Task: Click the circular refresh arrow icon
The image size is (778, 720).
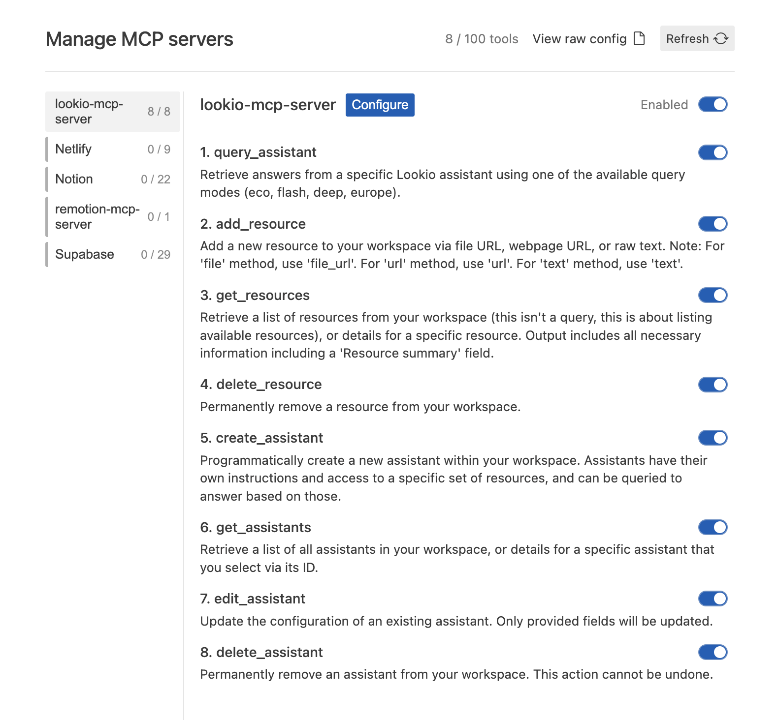Action: coord(722,38)
